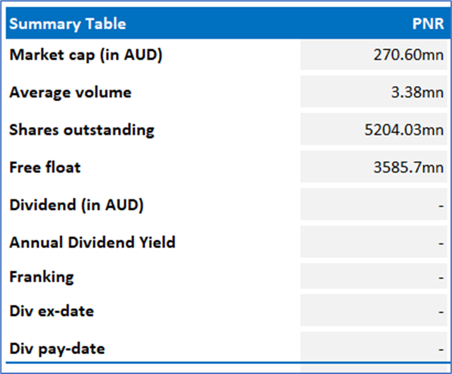
Task: Click the Div ex-date label
Action: click(x=51, y=311)
